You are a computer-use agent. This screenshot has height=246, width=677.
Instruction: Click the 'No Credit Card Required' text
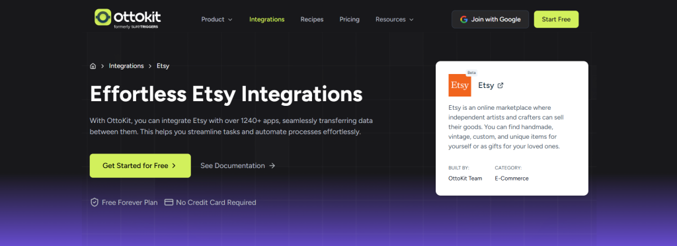coord(216,202)
